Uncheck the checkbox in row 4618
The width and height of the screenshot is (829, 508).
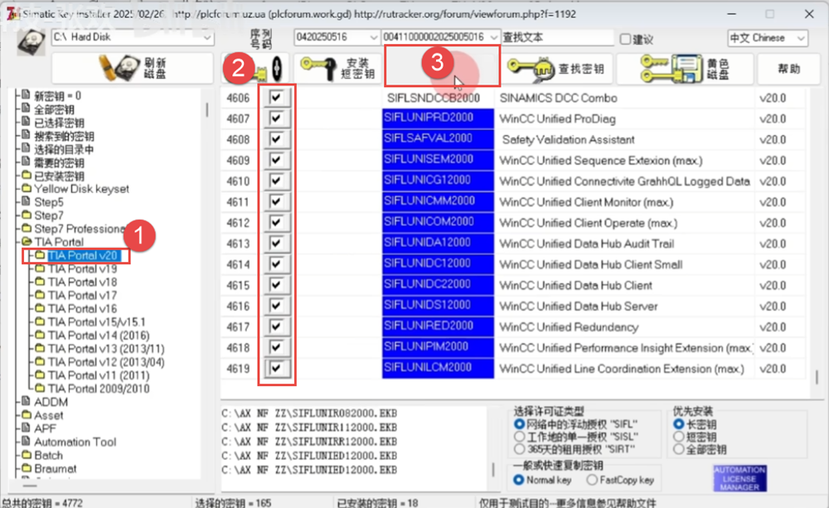pyautogui.click(x=276, y=346)
